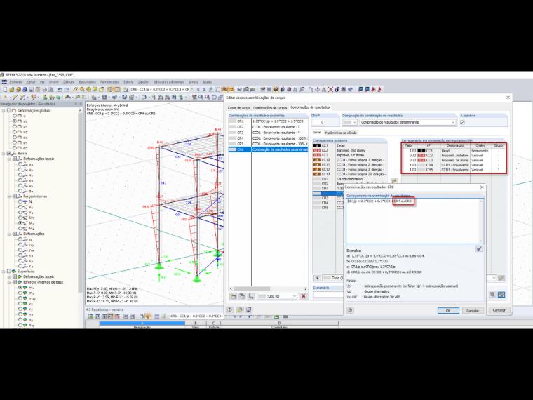Screen dimensions: 533x400
Task: Click the checkmark apply icon in CR6 dialog
Action: tap(479, 248)
